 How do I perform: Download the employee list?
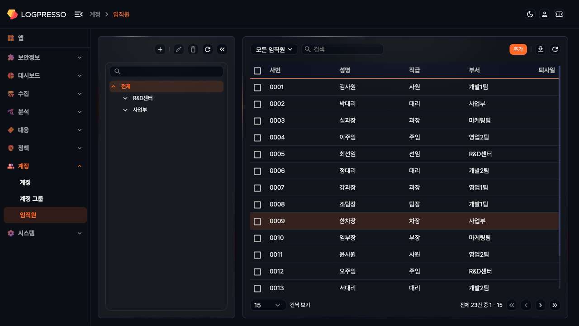540,49
